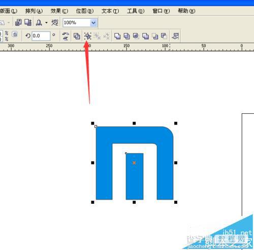Click inside the 100% zoom level field
The image size is (254, 250).
(77, 23)
